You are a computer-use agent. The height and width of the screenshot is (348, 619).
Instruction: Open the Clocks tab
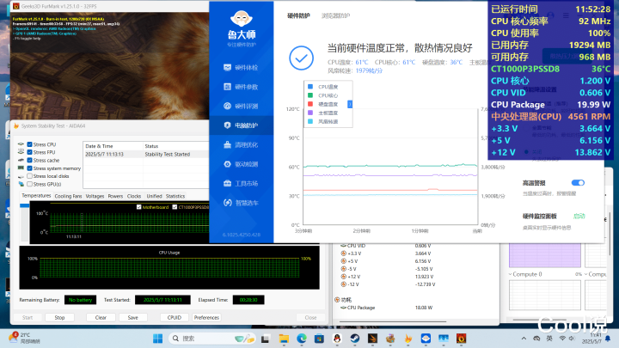[x=134, y=196]
